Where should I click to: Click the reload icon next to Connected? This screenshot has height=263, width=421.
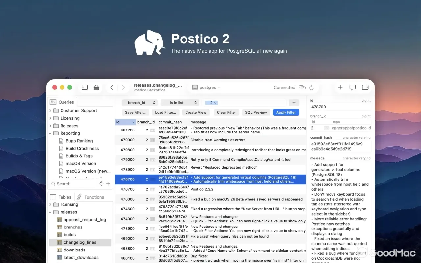point(311,87)
